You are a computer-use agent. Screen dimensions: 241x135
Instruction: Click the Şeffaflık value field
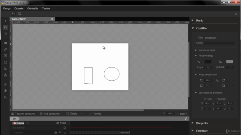coord(230,67)
